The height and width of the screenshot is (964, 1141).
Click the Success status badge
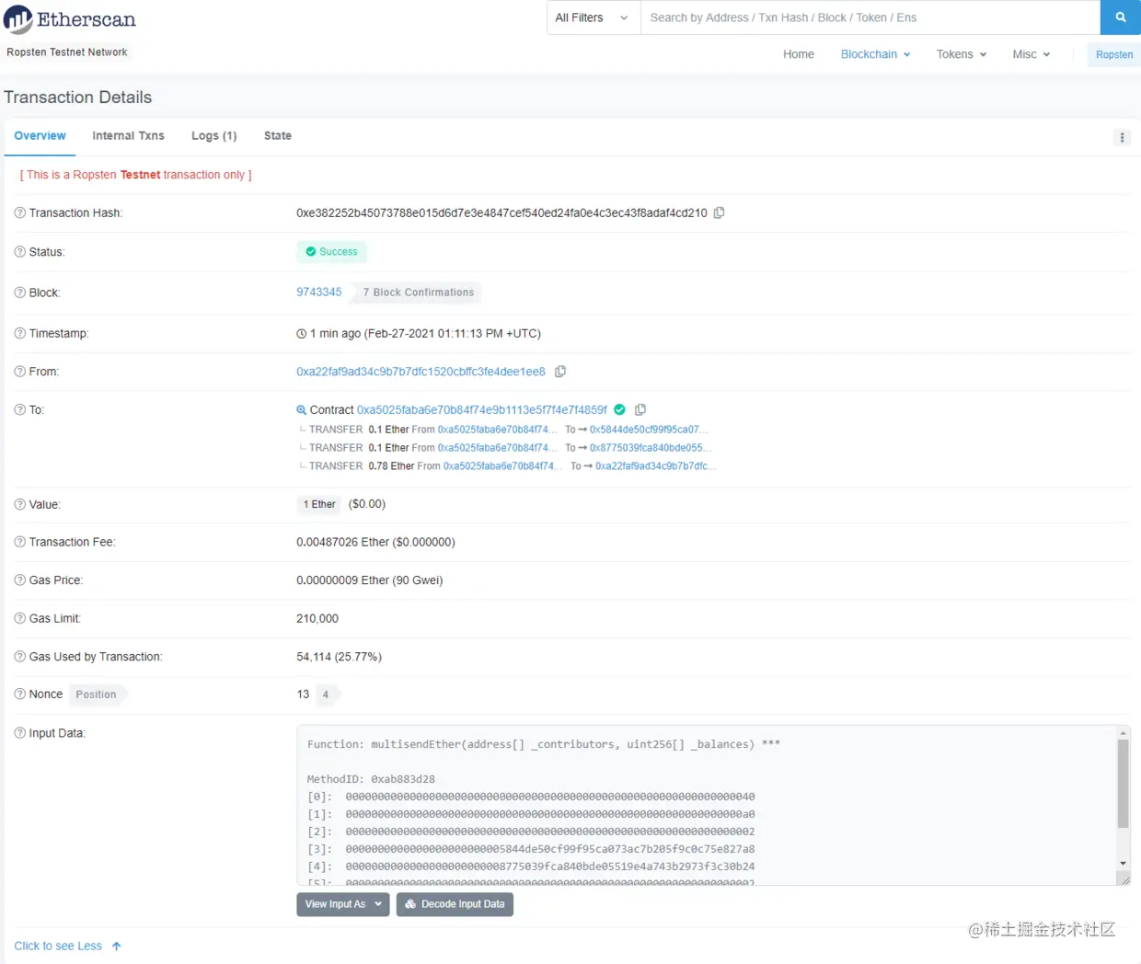[x=331, y=252]
